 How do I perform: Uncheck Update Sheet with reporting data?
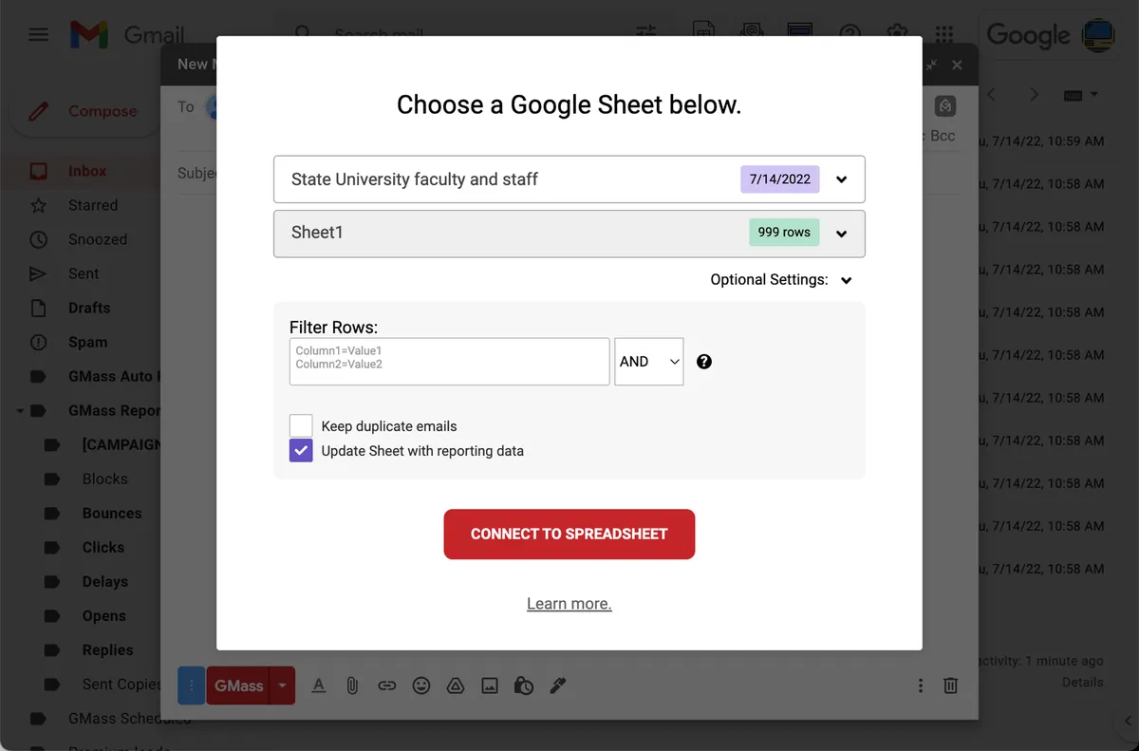pos(301,450)
